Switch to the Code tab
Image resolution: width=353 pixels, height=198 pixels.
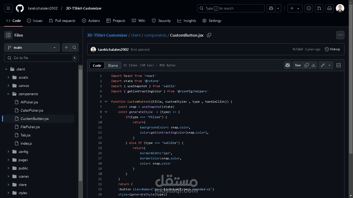coord(13,21)
